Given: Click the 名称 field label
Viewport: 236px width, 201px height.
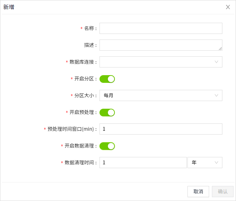Looking at the screenshot, I should (89, 28).
